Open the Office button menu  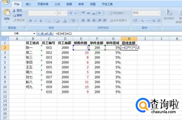coord(5,2)
